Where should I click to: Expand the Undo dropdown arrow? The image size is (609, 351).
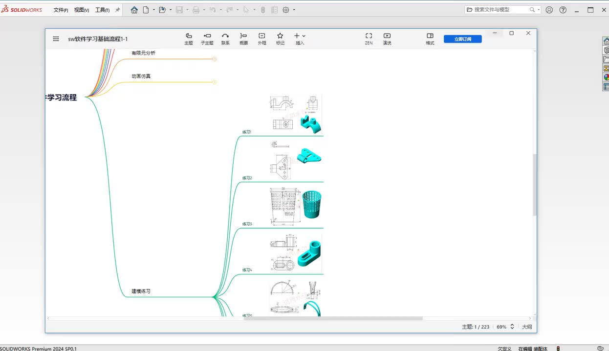pos(220,10)
